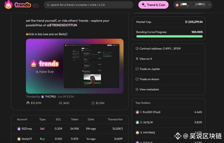Click the SOL column header
224x143 pixels.
[58, 120]
